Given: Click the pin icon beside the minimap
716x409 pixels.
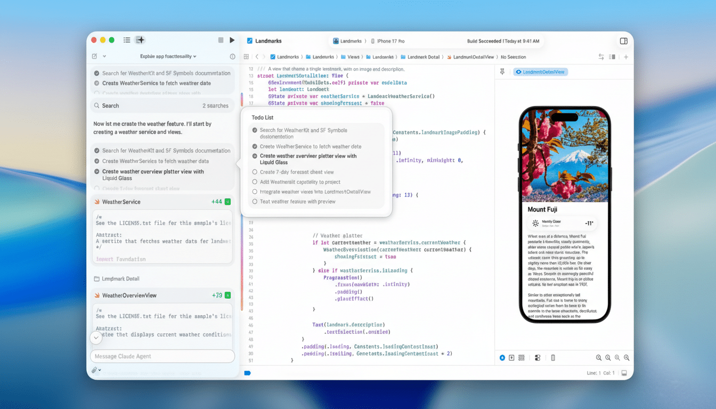Looking at the screenshot, I should tap(501, 71).
